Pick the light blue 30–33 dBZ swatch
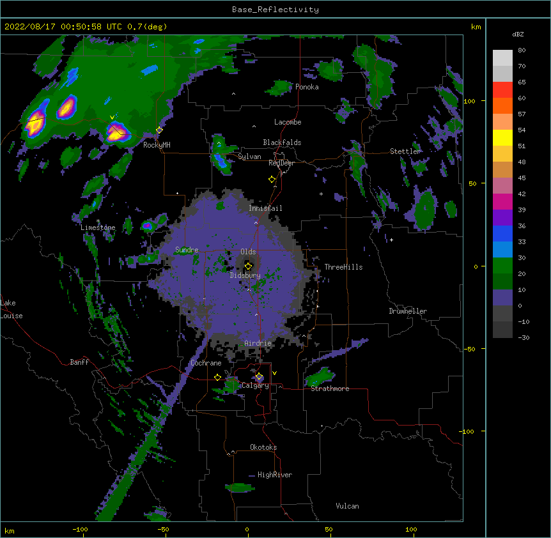The height and width of the screenshot is (538, 551). (502, 250)
